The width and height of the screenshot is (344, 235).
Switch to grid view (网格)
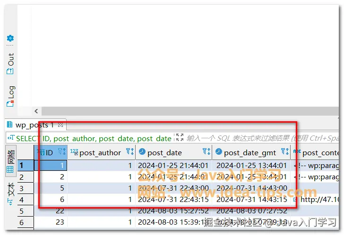(x=11, y=161)
